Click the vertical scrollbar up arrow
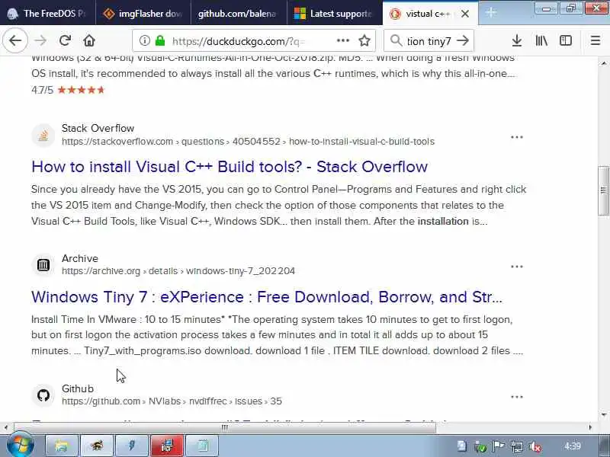 [604, 63]
